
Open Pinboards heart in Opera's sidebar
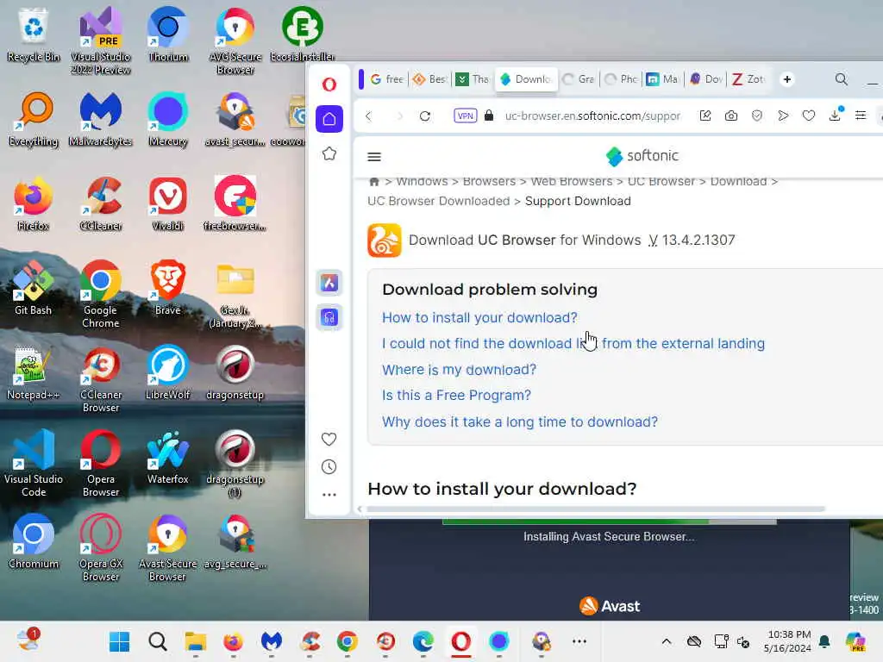(329, 439)
